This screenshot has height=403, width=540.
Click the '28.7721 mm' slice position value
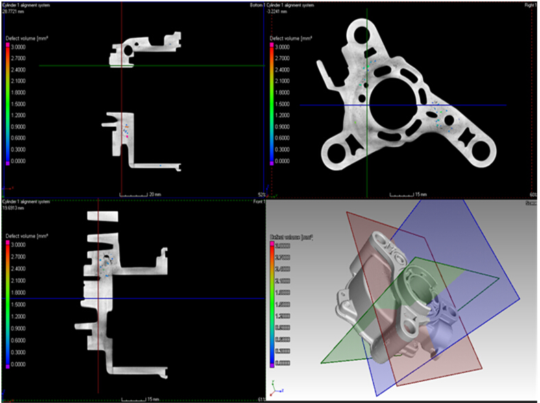(14, 12)
